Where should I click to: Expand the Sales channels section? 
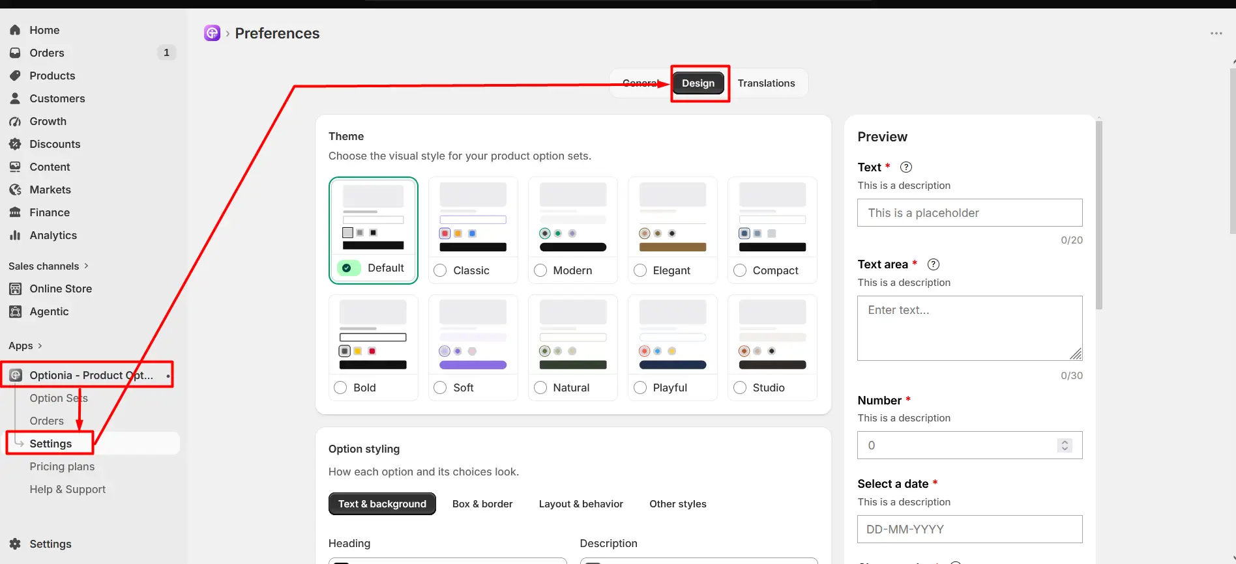coord(49,266)
